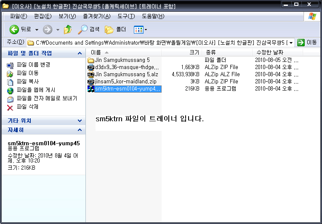Click the email envelope task icon
Image resolution: width=322 pixels, height=224 pixels.
(10, 99)
